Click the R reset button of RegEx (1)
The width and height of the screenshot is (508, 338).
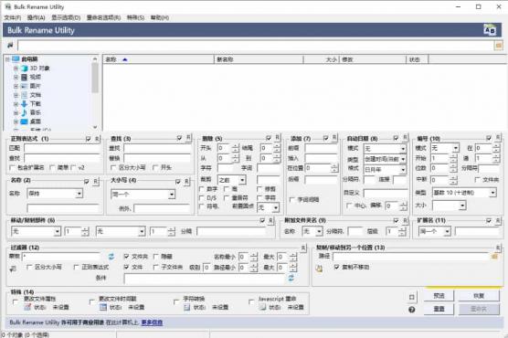[x=97, y=139]
